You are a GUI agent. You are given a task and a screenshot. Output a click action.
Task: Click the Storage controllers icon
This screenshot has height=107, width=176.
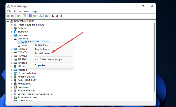[15, 97]
